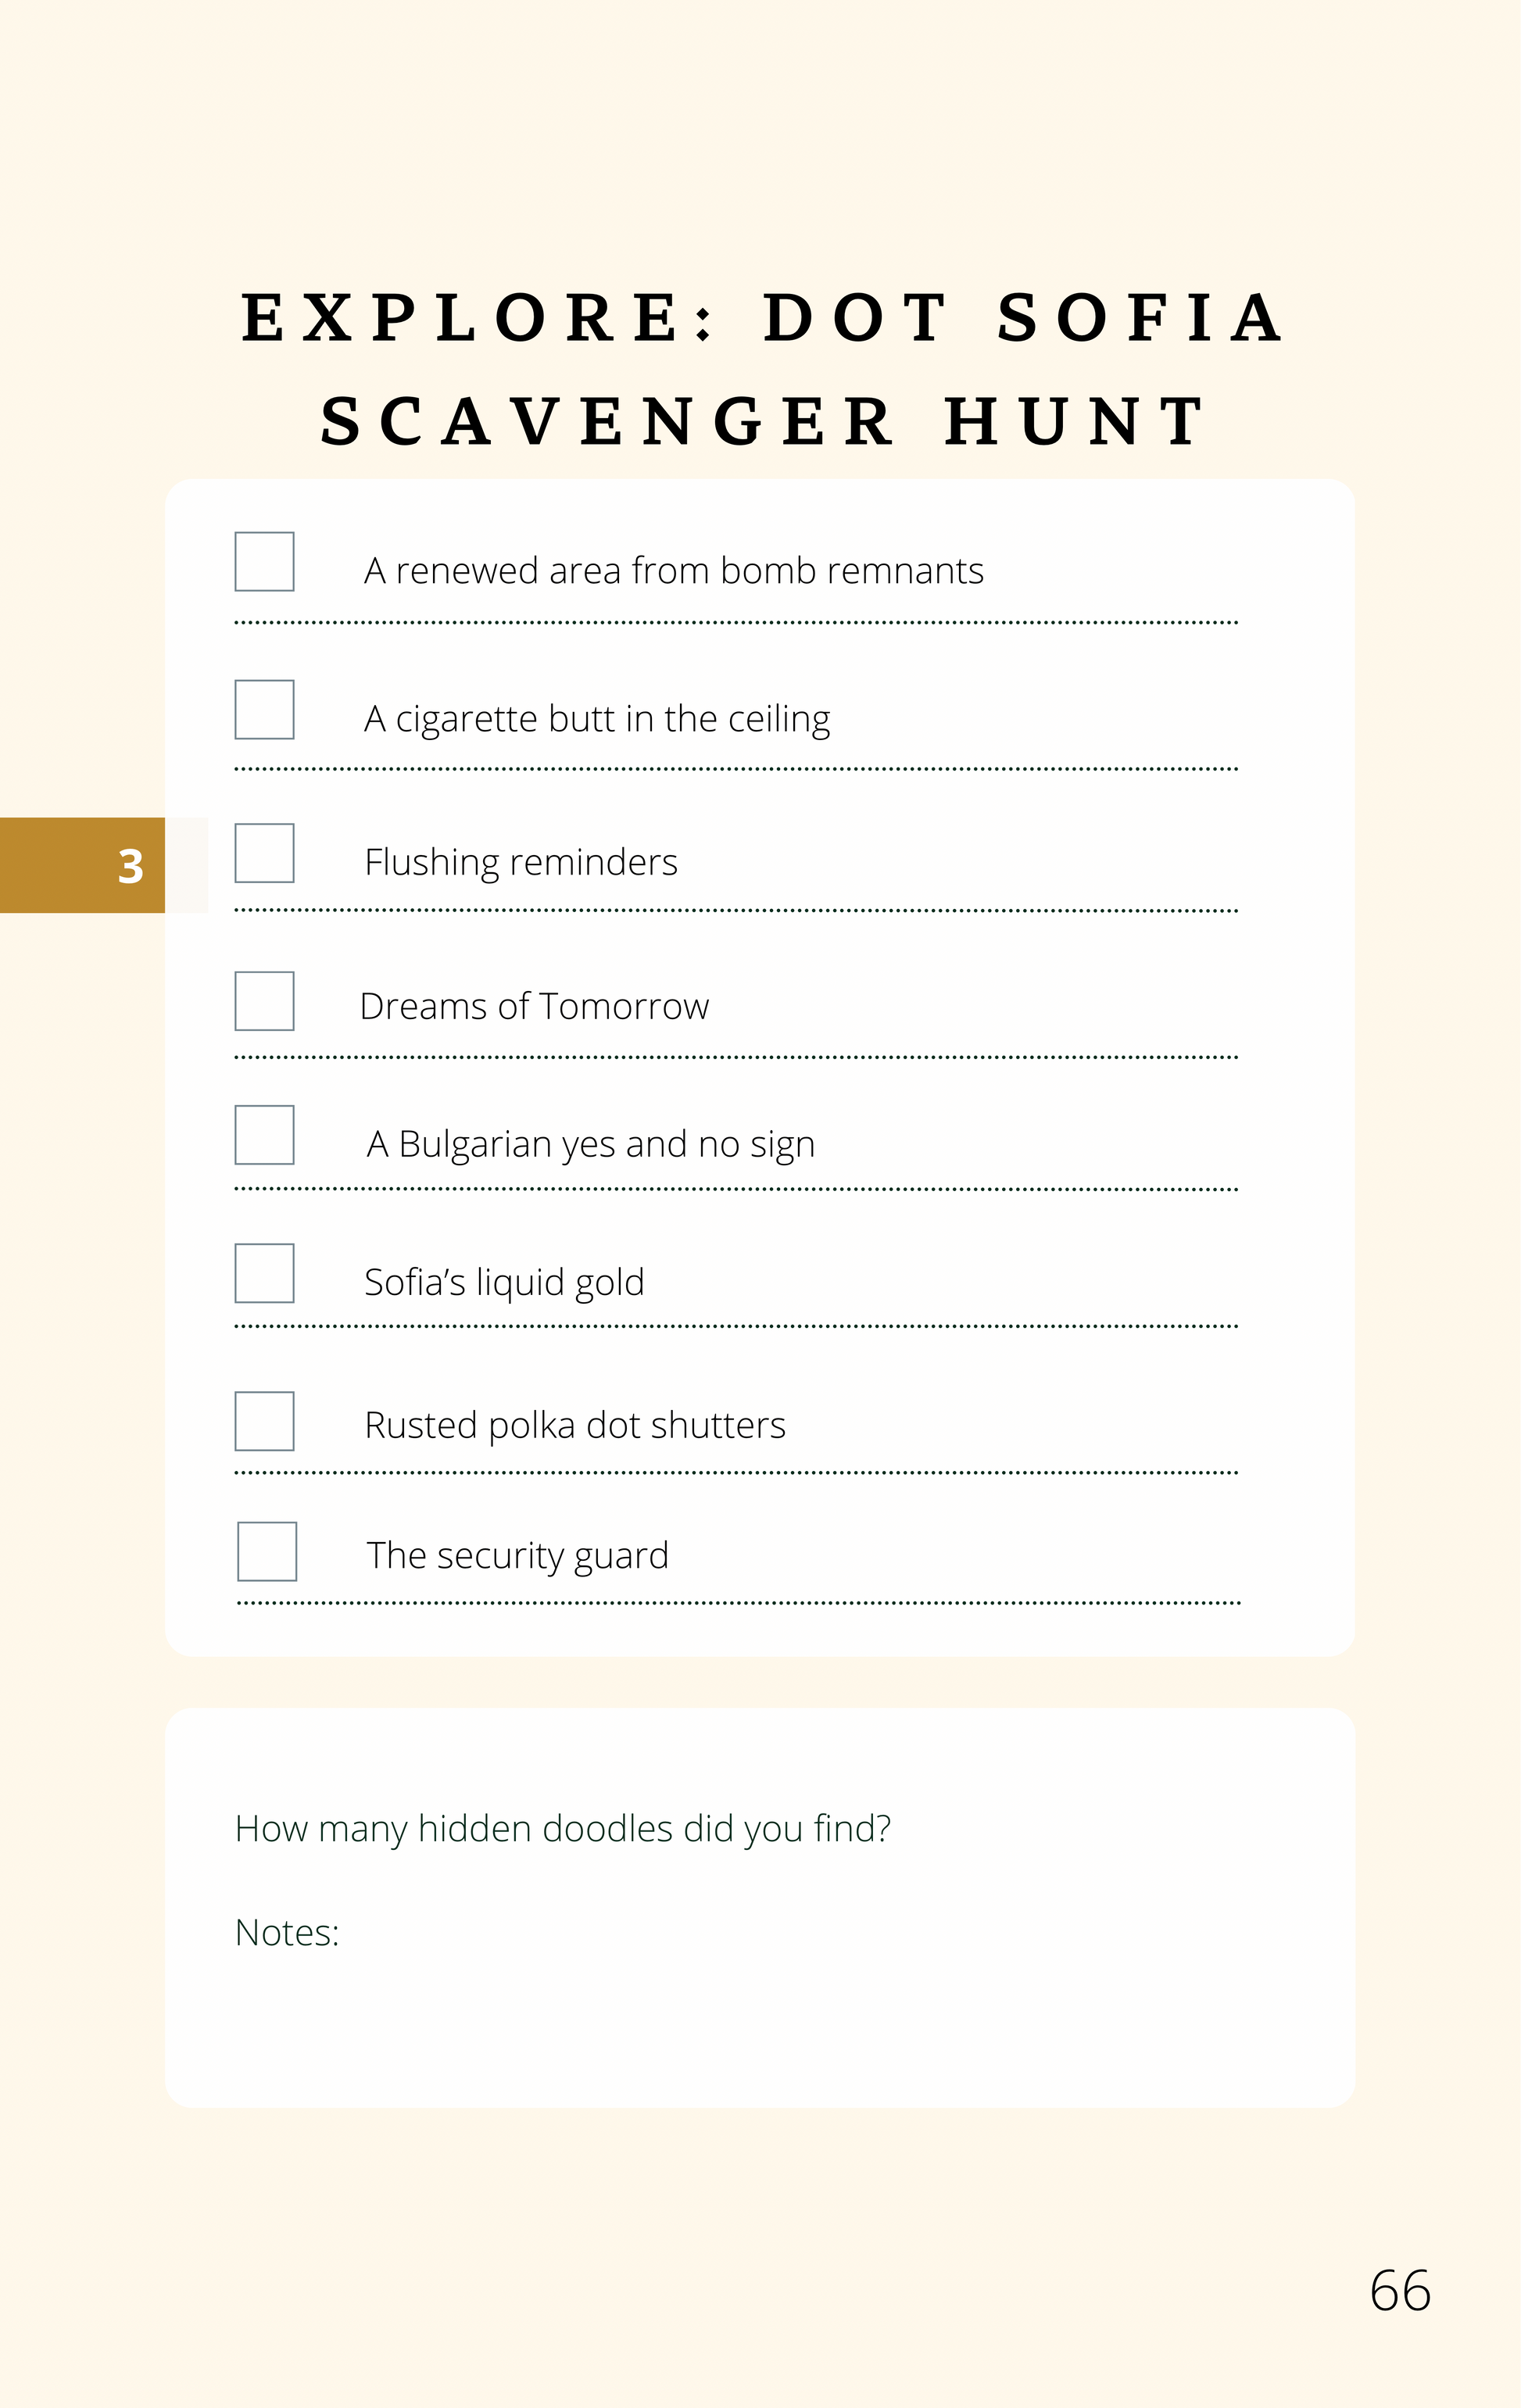The image size is (1521, 2408).
Task: Click the 'Explore: Dot Sofia' title line
Action: coord(764,318)
